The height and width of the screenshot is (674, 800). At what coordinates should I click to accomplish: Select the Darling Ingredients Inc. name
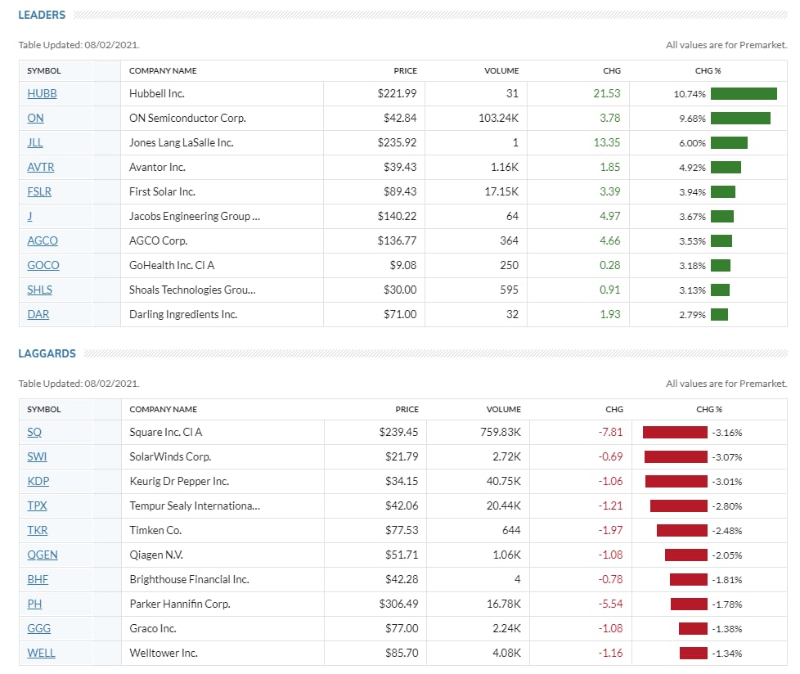coord(183,314)
